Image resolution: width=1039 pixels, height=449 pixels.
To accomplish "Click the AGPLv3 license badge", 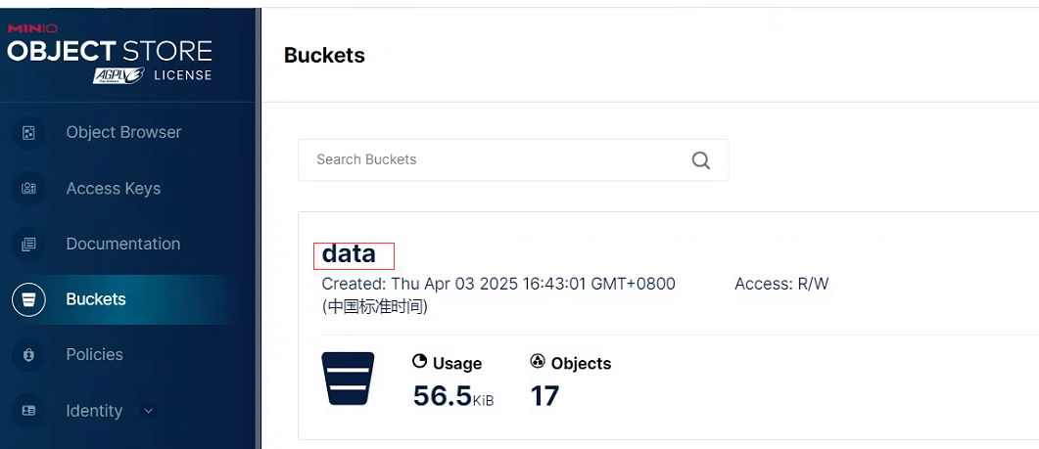I will click(x=118, y=75).
